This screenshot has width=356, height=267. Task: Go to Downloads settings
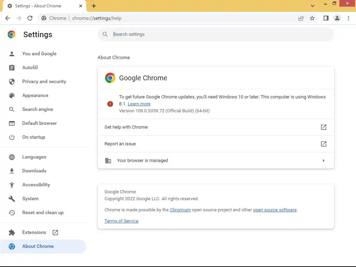tap(34, 171)
